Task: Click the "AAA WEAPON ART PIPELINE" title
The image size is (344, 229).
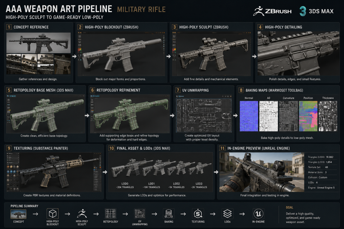Action: (59, 9)
